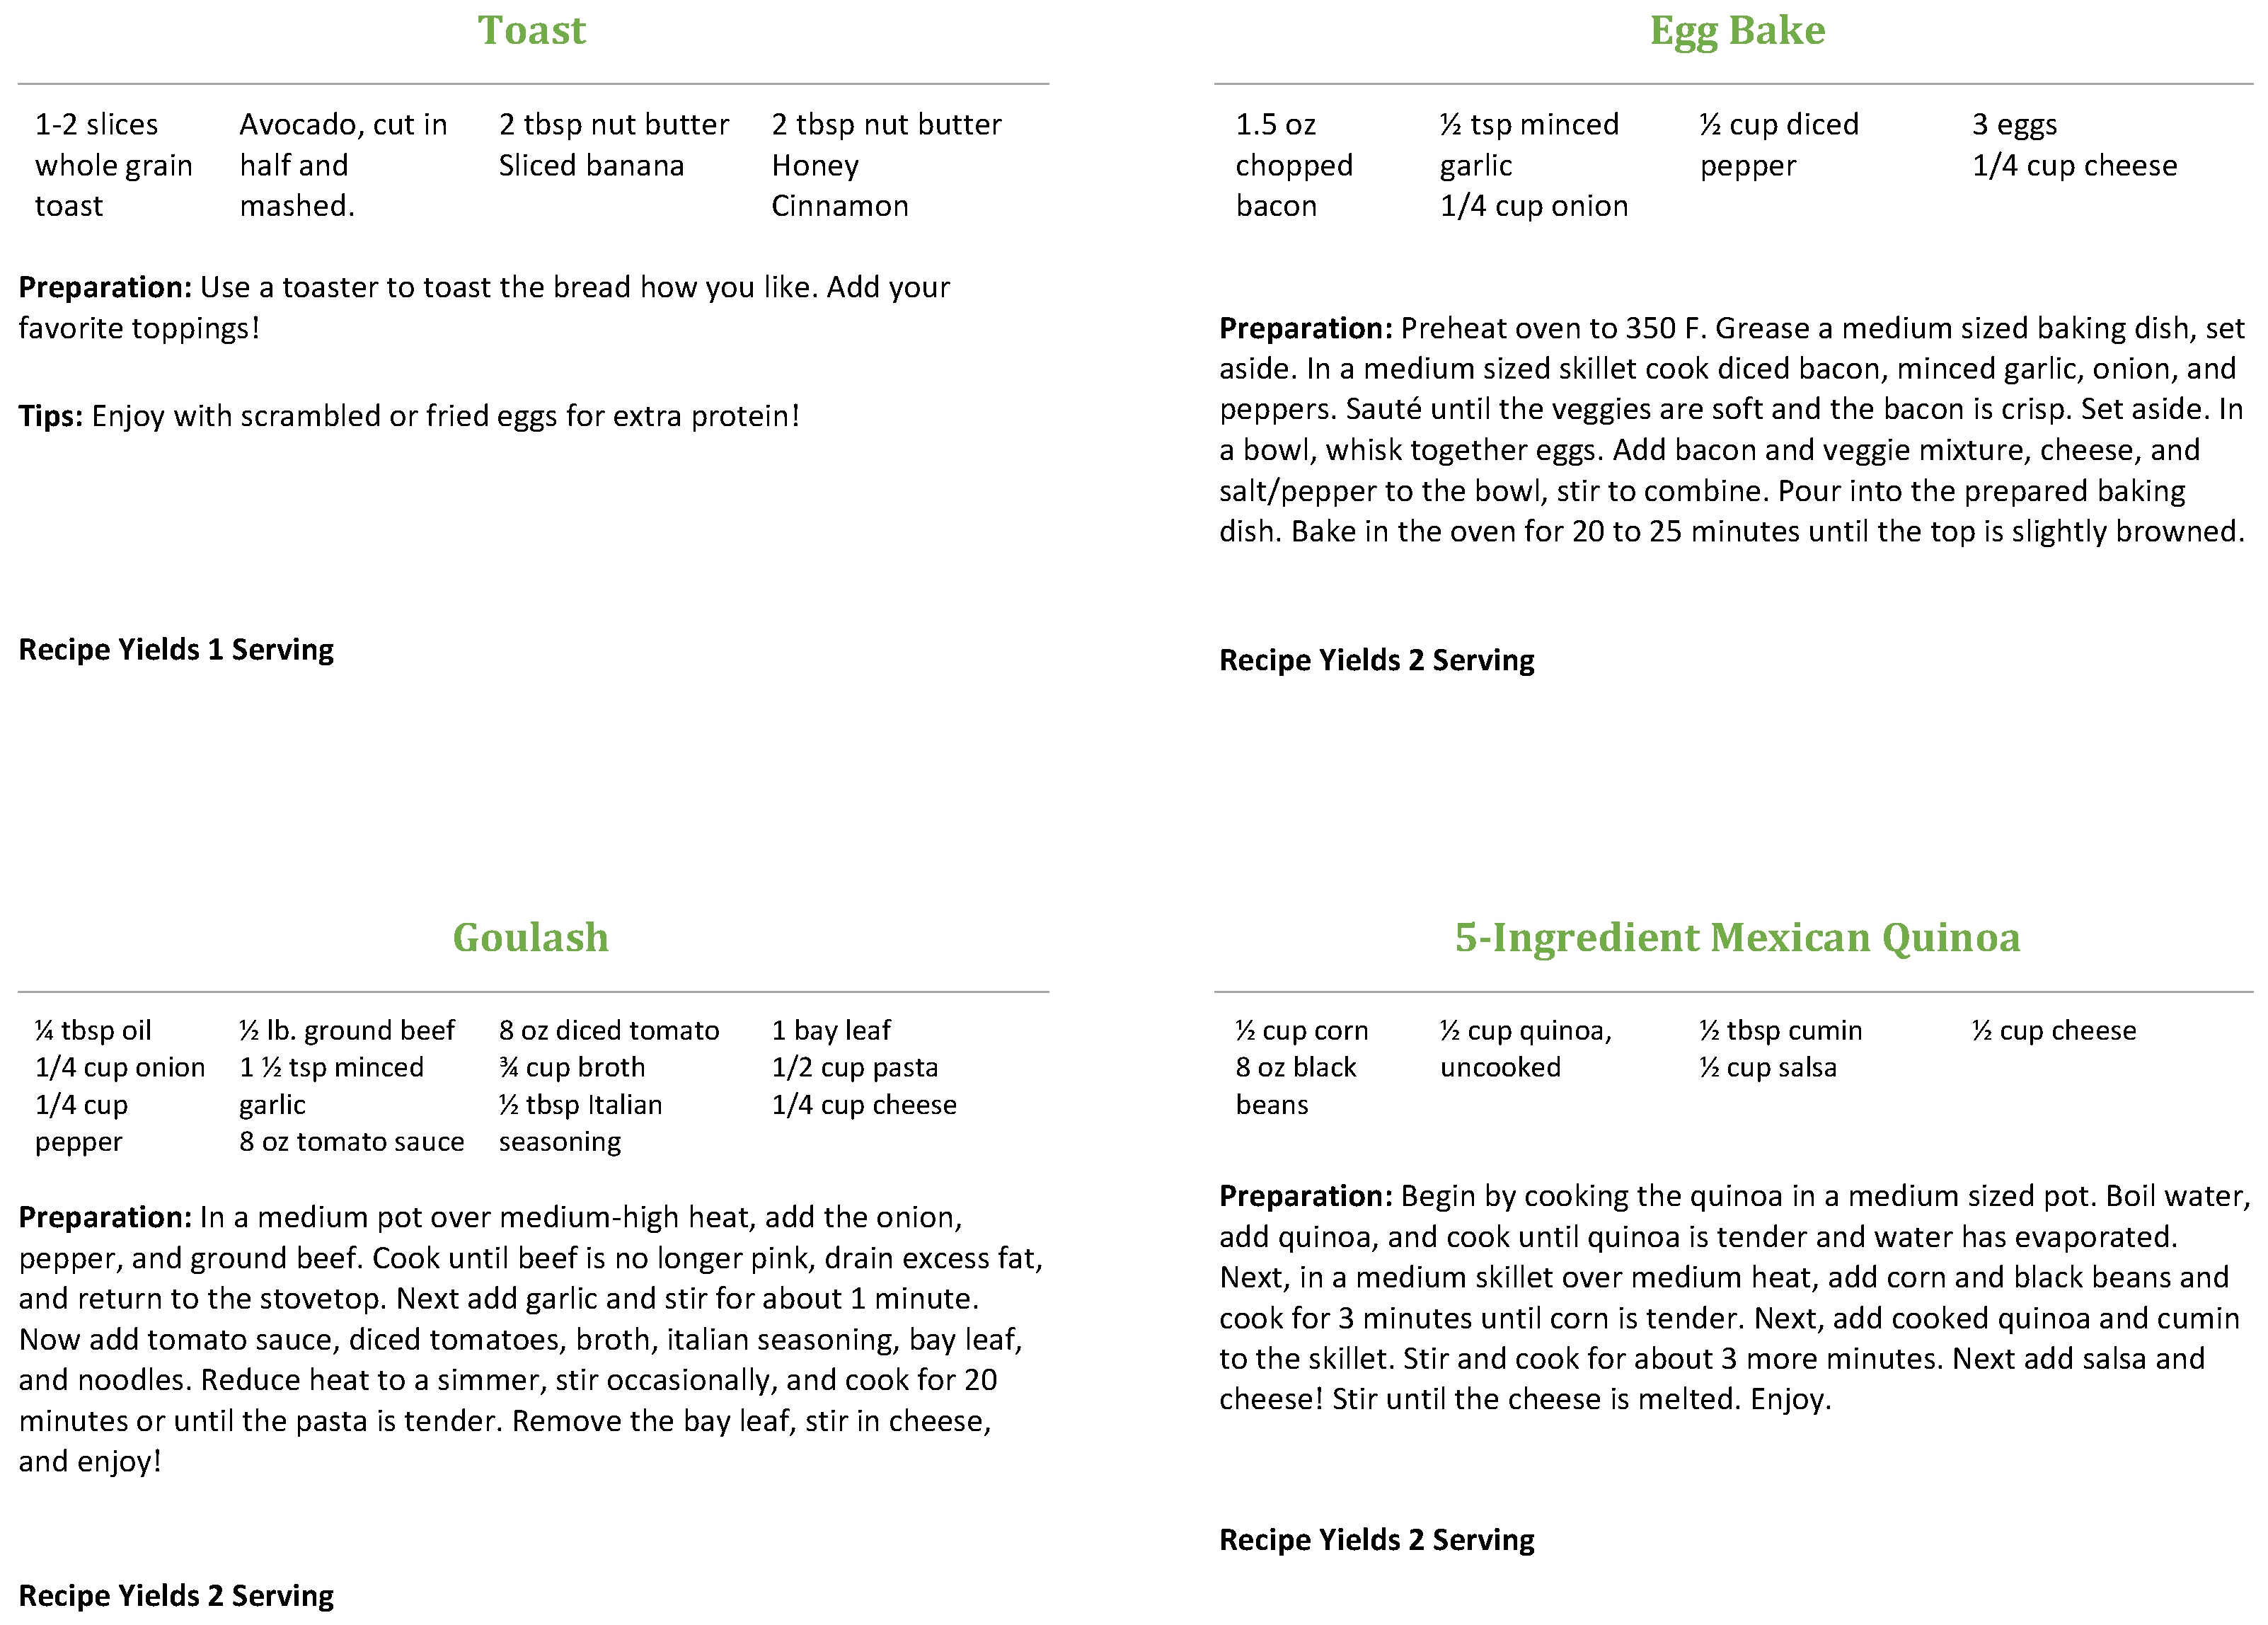Click the Quinoa Preparation: bold label
This screenshot has width=2268, height=1625.
tap(1305, 1196)
